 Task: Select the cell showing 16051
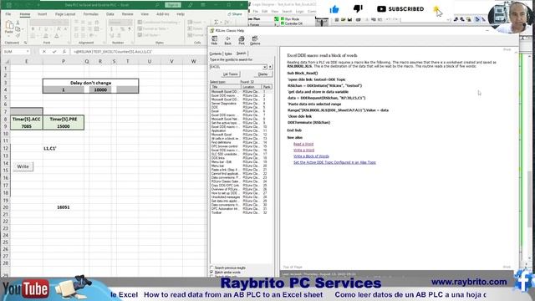[x=64, y=207]
